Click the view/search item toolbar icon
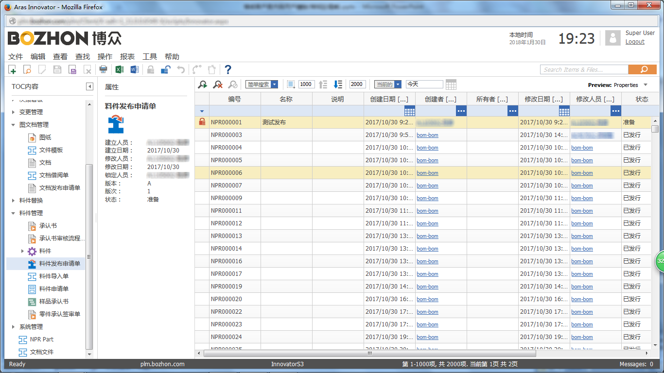The height and width of the screenshot is (373, 664). pos(27,69)
